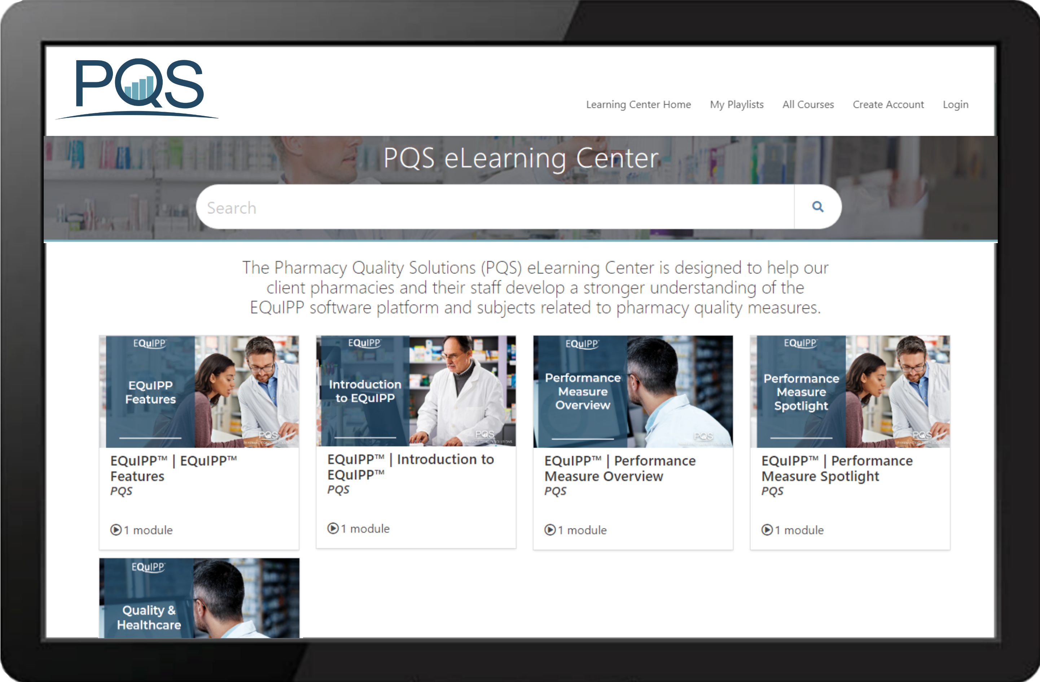Click play icon under Introduction to EQuIPP card
Image resolution: width=1040 pixels, height=682 pixels.
coord(333,529)
